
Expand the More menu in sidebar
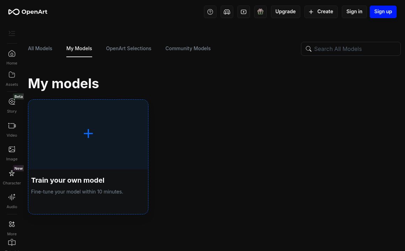pyautogui.click(x=12, y=228)
